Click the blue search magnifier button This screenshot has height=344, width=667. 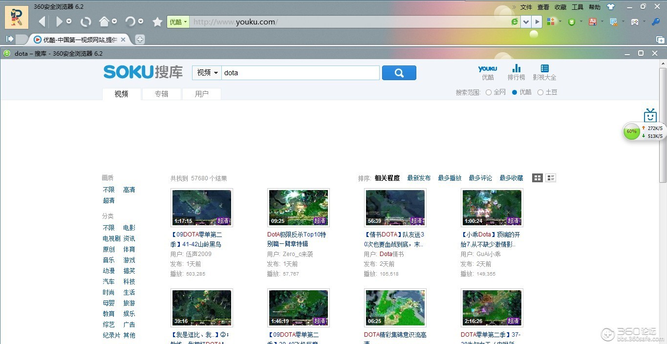click(399, 73)
